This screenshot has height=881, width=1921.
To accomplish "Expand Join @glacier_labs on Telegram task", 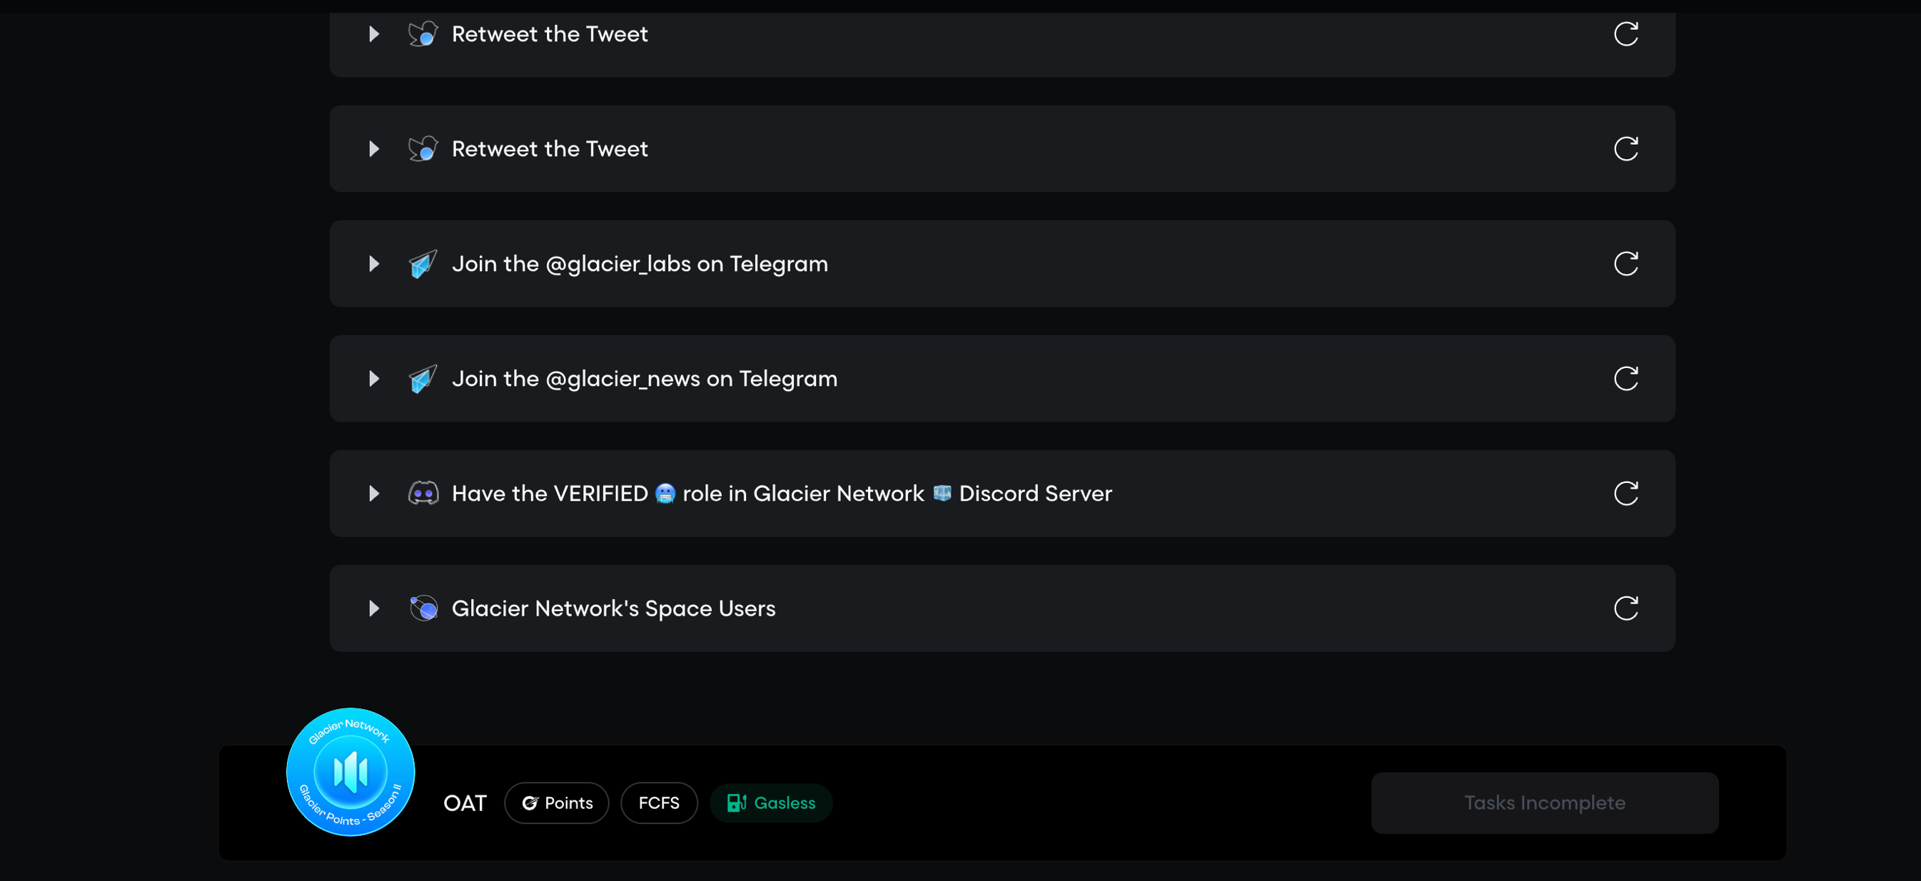I will coord(374,264).
